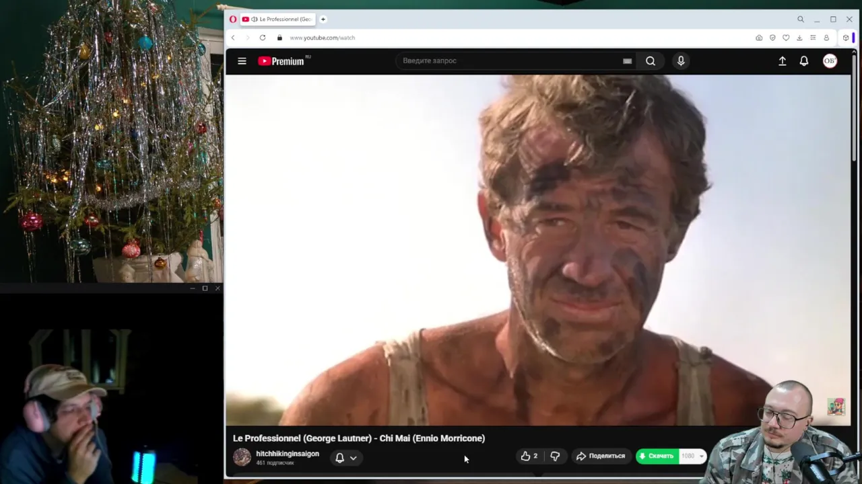Close the small webcam window

[218, 288]
